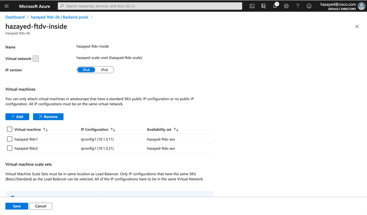Click hazayed-ftdv2 virtual machine name
Viewport: 367px width, 215px height.
coord(26,148)
